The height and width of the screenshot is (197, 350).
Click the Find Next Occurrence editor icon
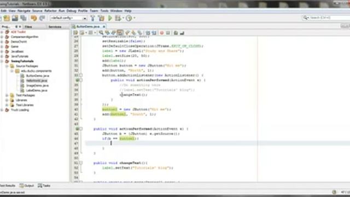(113, 33)
